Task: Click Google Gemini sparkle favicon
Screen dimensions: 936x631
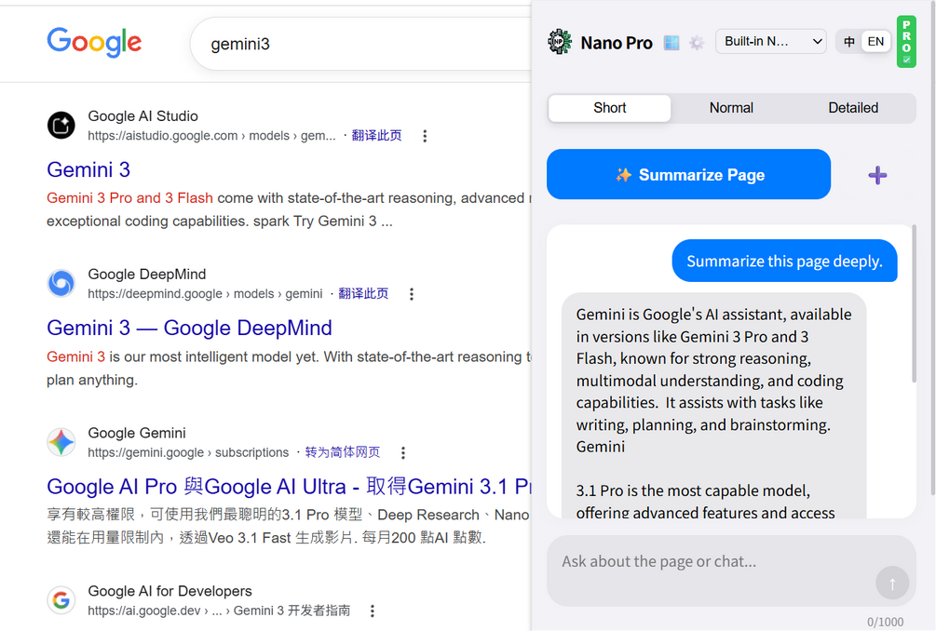Action: pyautogui.click(x=61, y=442)
